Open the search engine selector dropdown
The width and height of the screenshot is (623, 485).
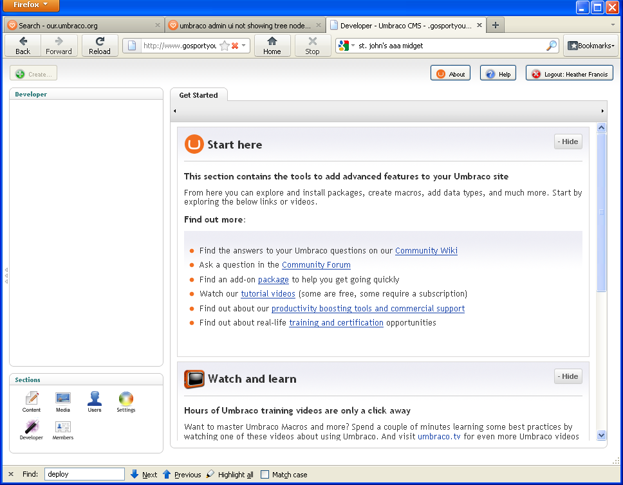coord(346,46)
